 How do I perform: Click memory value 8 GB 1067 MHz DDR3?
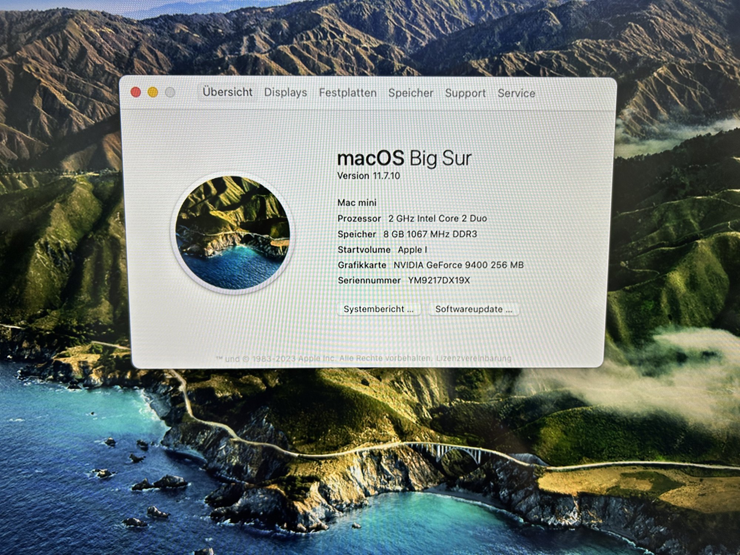430,234
